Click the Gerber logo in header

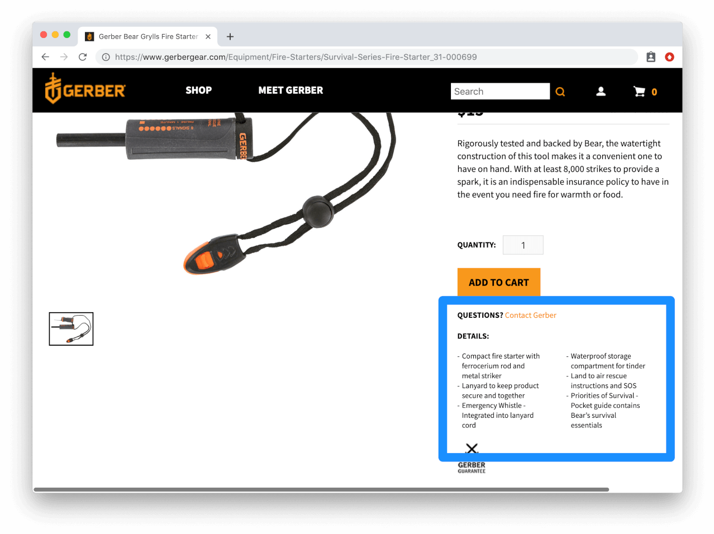[x=85, y=89]
